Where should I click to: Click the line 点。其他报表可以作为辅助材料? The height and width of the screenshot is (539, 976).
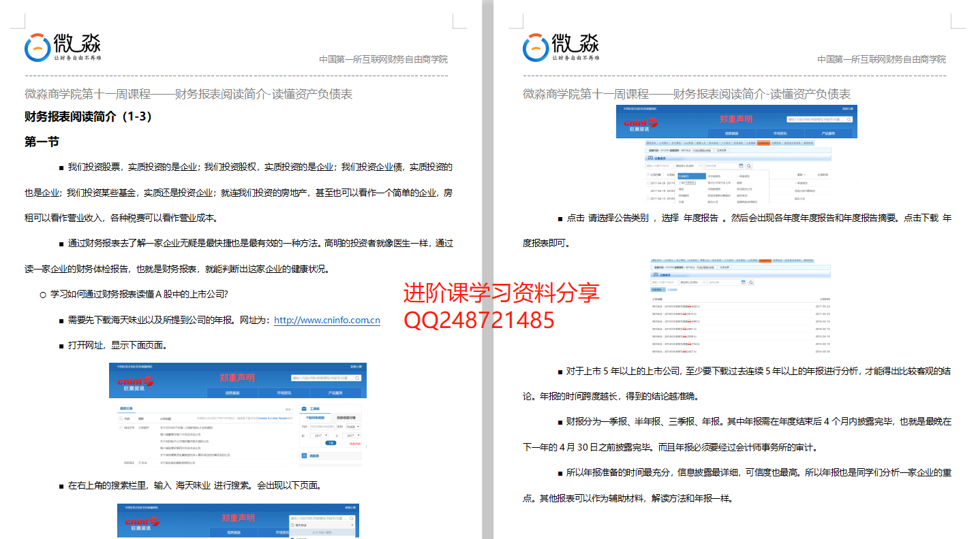click(x=628, y=498)
